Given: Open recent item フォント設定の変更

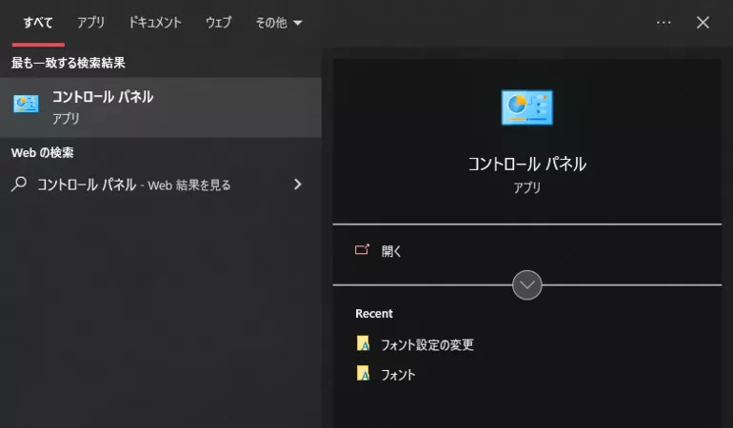Looking at the screenshot, I should tap(427, 345).
